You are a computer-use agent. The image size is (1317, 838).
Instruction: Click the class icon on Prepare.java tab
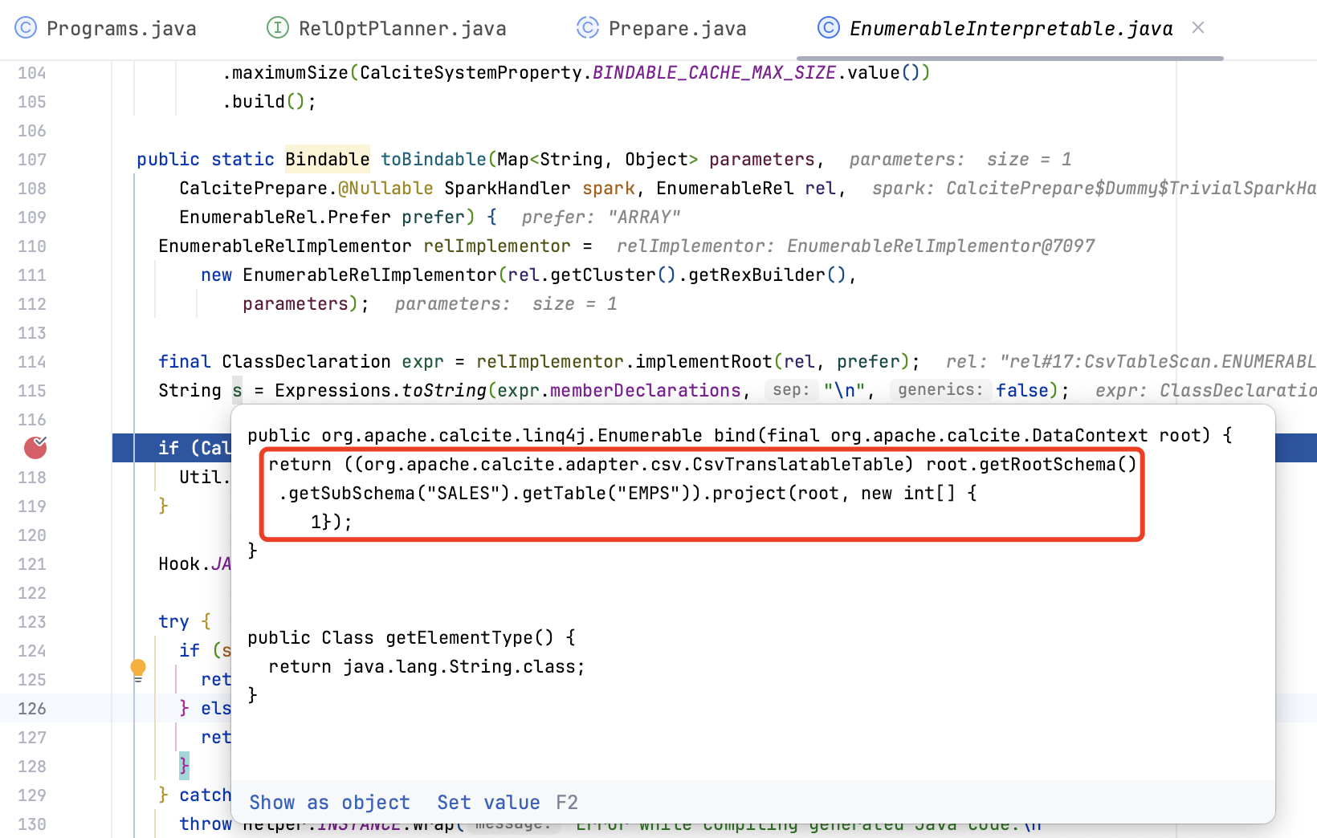tap(588, 28)
